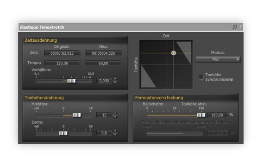This screenshot has height=167, width=257.
Task: Click the reset icon in the title bar
Action: coord(235,27)
